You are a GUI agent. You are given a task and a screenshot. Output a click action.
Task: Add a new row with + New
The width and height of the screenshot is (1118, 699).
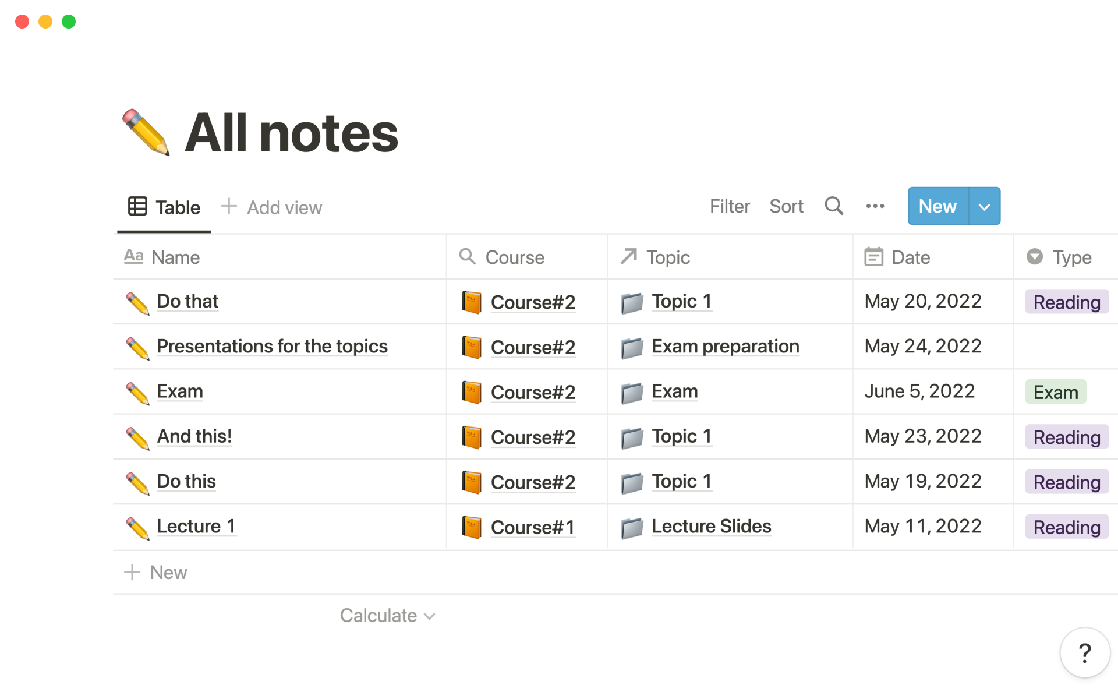(156, 573)
